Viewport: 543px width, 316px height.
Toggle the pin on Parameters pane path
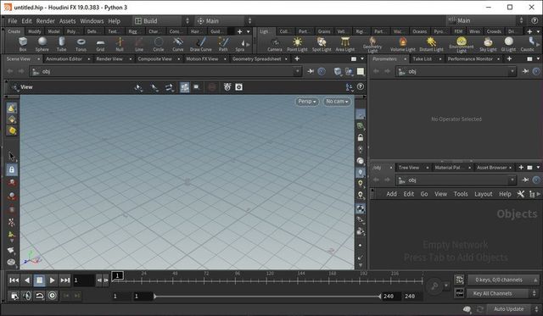(526, 71)
